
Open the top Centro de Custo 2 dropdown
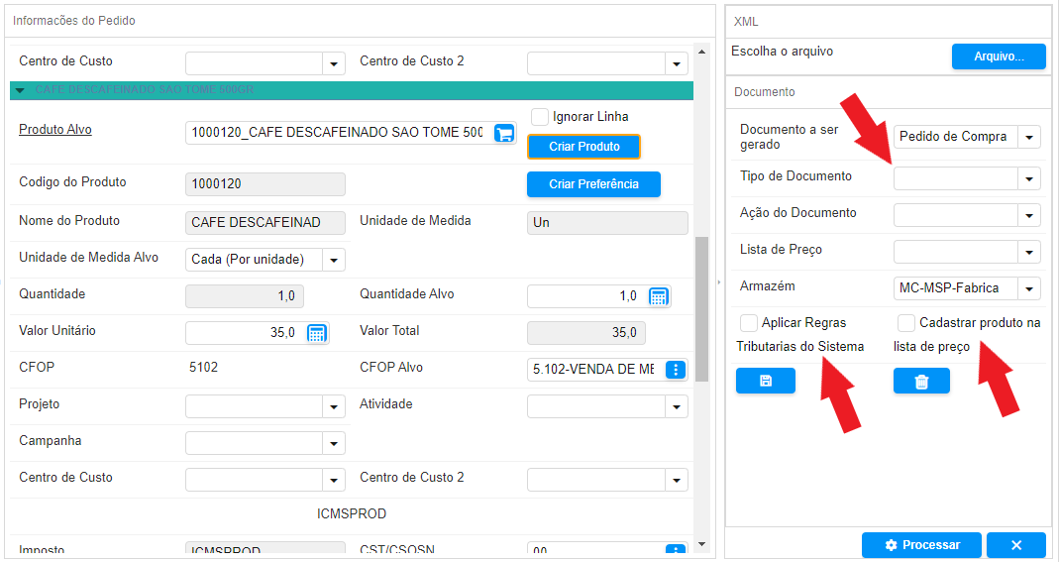pos(676,64)
